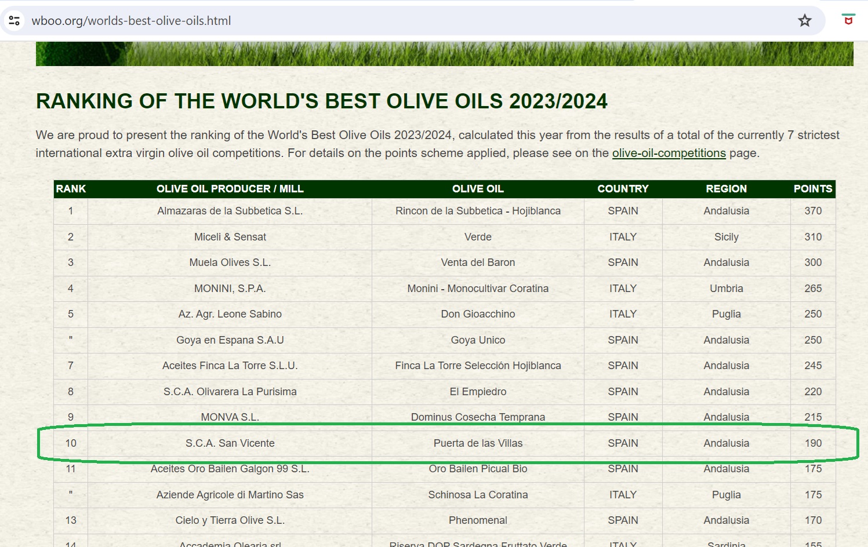Screen dimensions: 868x547
Task: Select producer Muela Olives S.L.
Action: (230, 262)
